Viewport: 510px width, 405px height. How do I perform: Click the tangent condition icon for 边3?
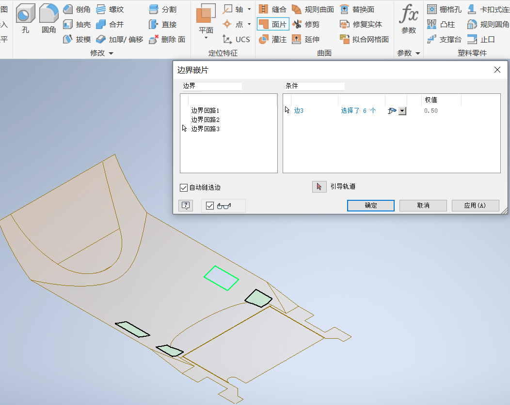point(392,111)
